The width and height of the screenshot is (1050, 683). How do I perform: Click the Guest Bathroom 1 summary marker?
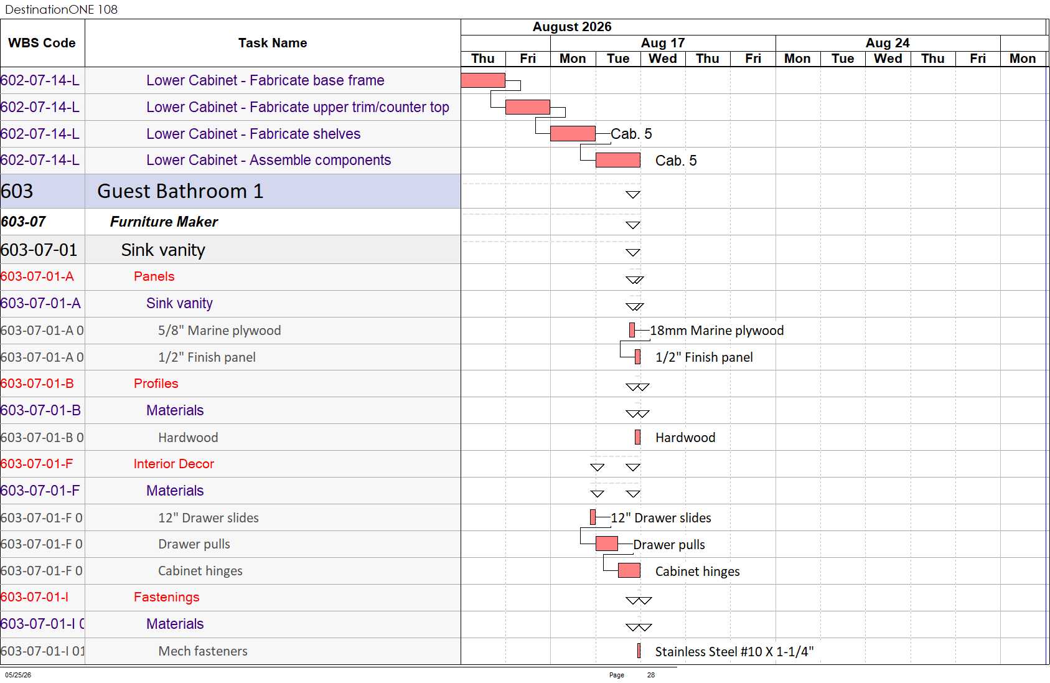click(x=633, y=195)
